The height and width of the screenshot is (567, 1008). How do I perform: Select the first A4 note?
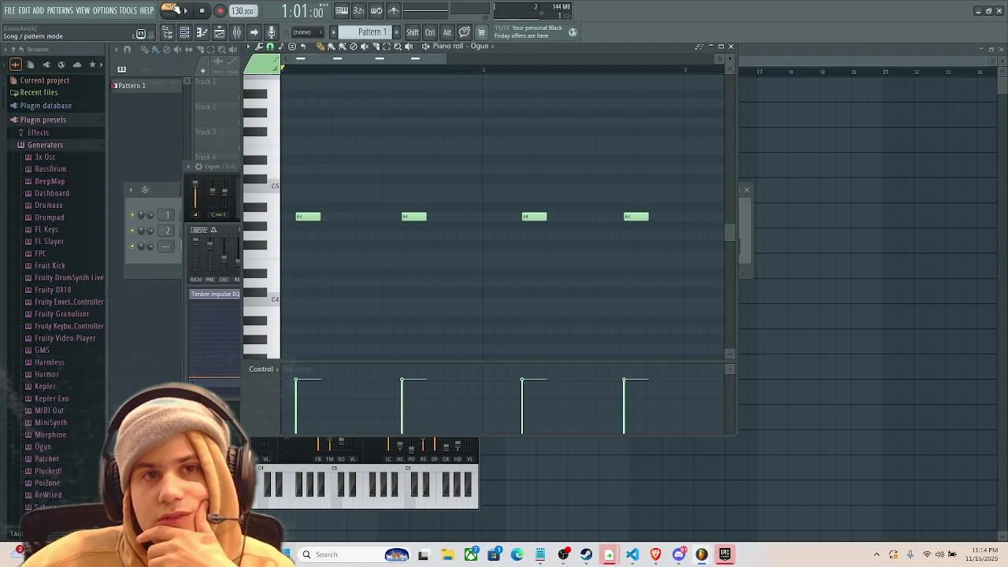308,217
